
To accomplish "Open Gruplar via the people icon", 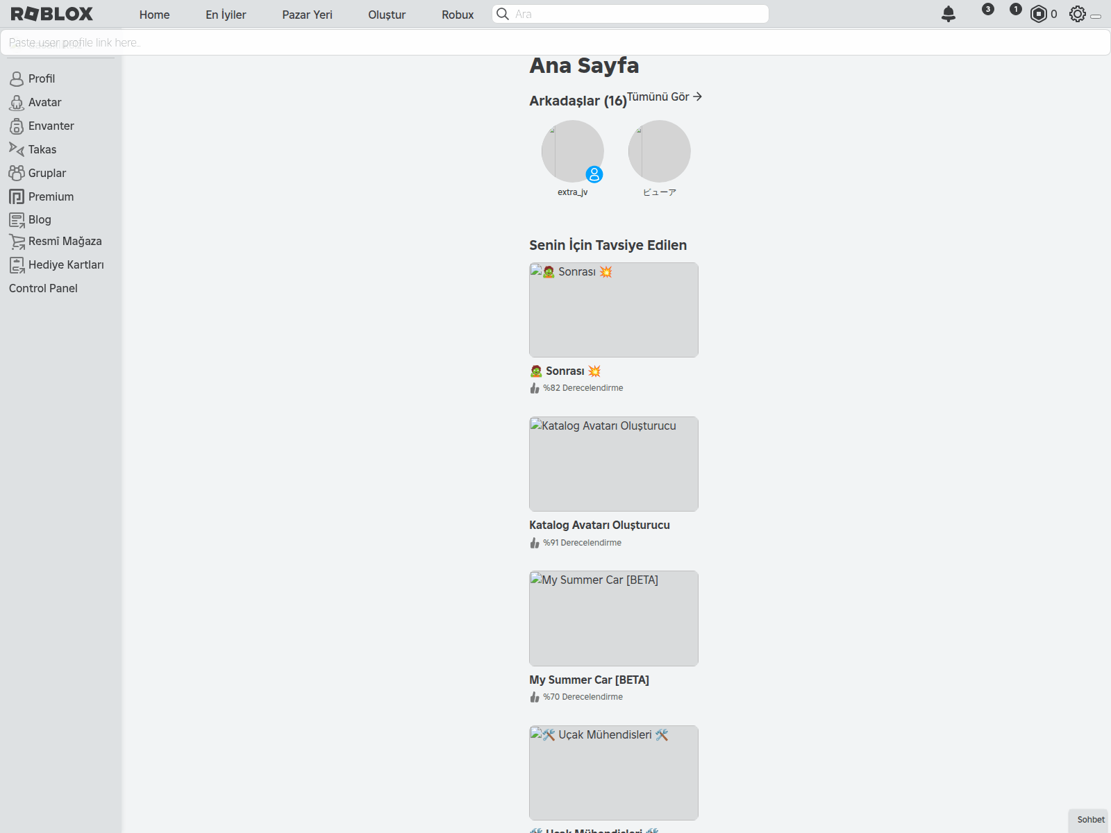I will (x=17, y=172).
